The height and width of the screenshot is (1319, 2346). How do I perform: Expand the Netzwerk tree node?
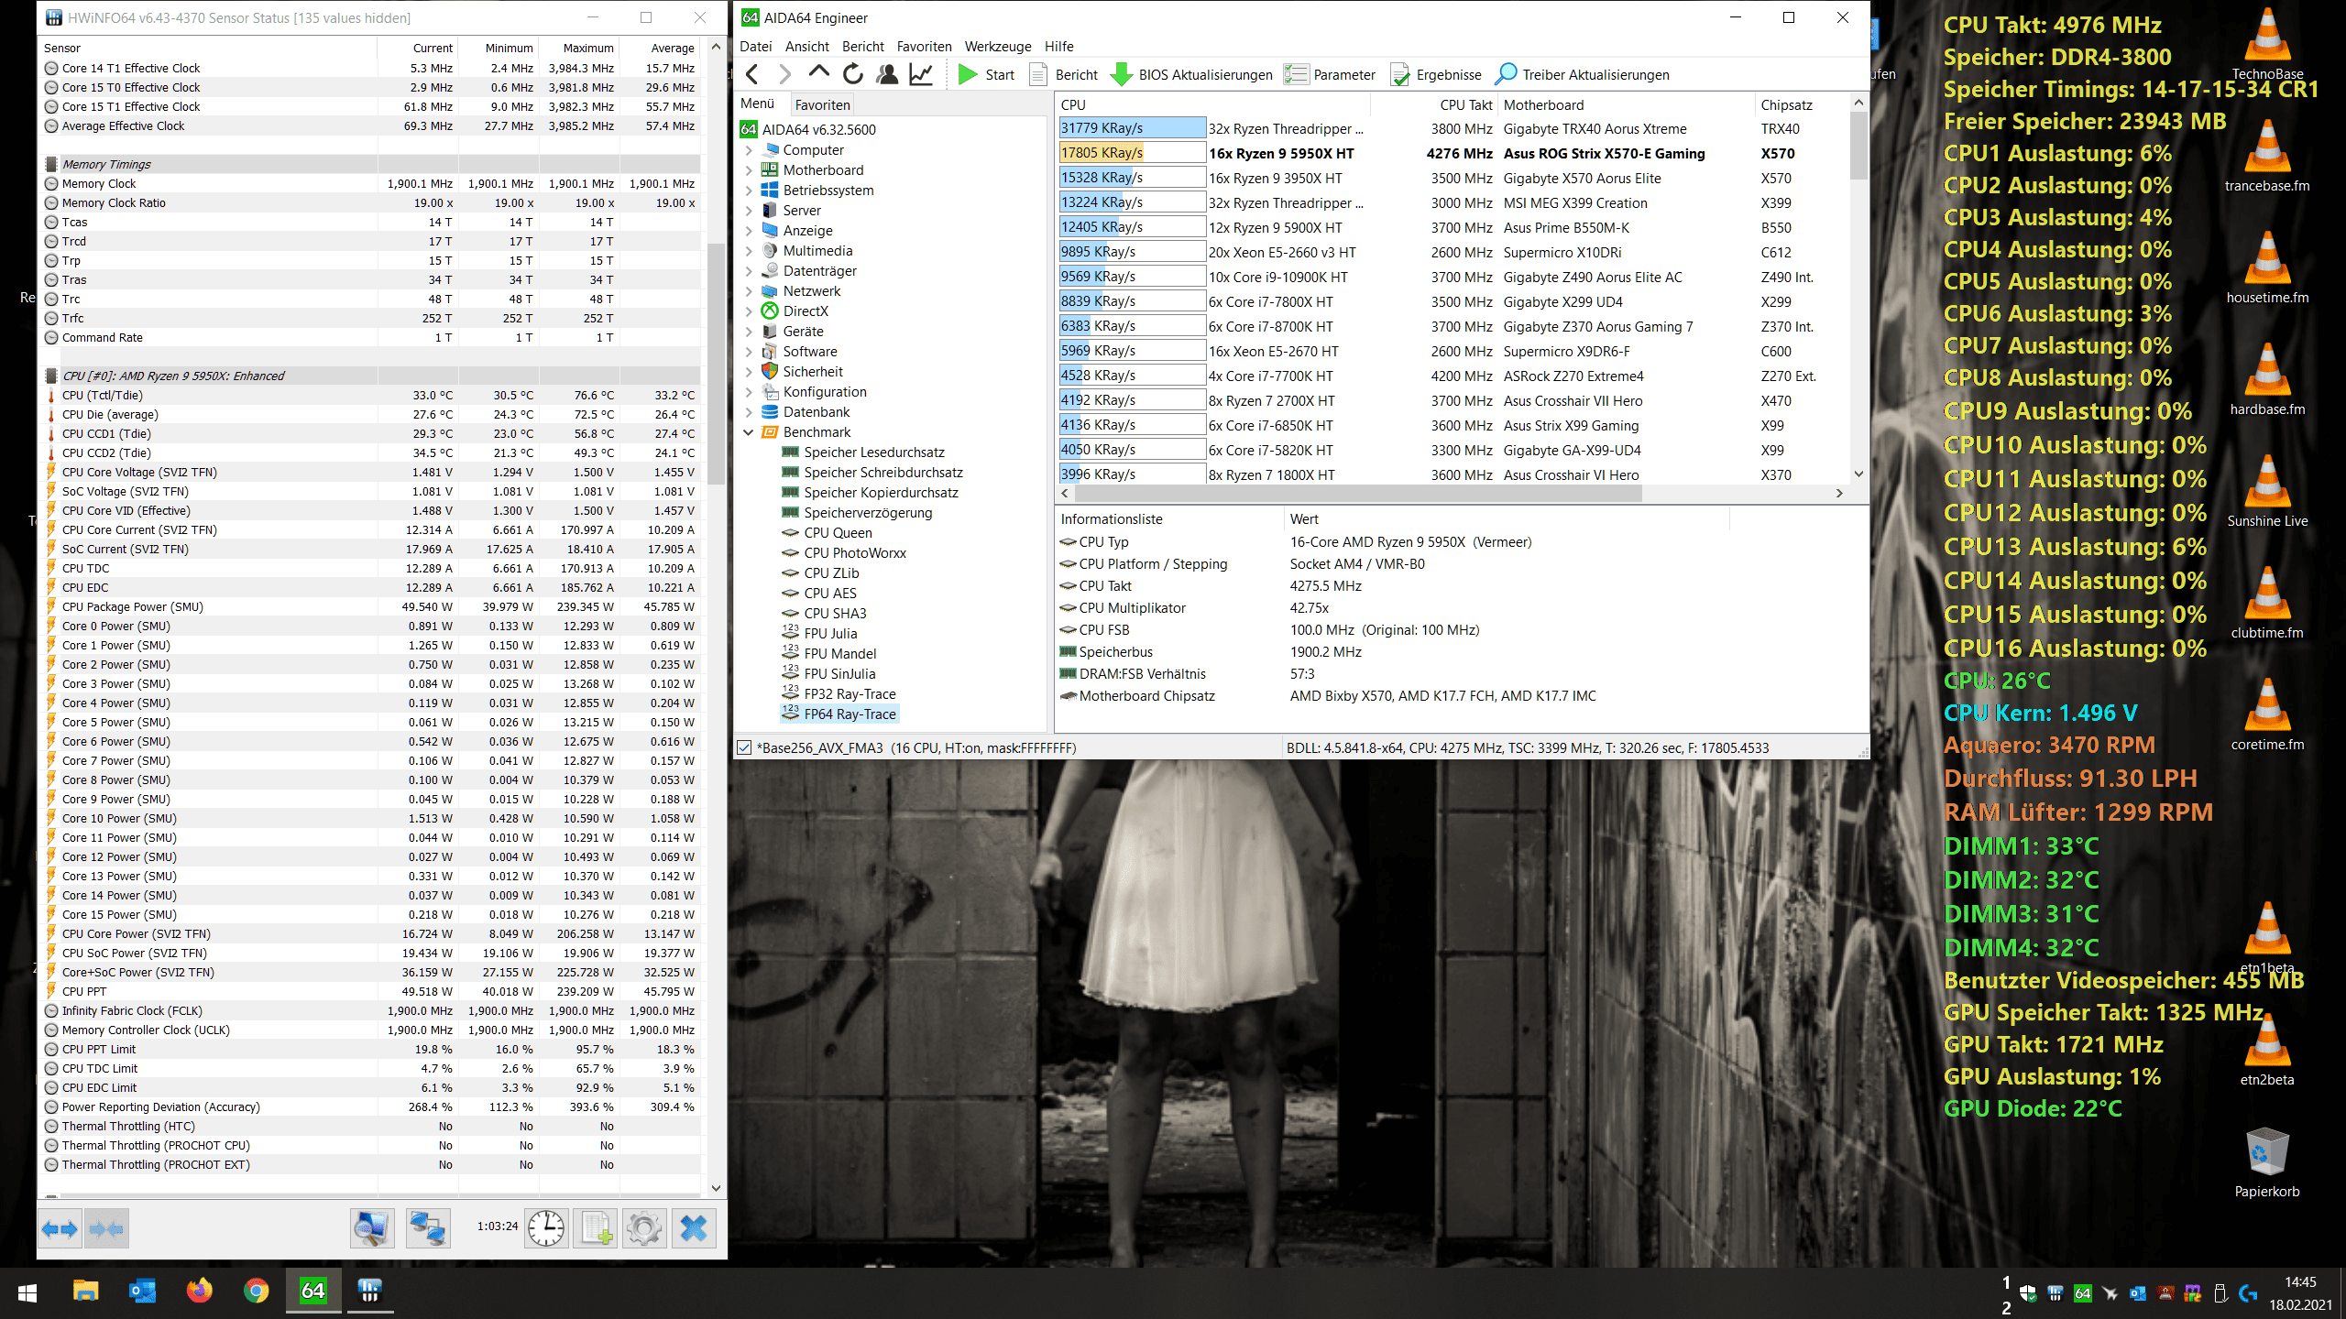749,291
